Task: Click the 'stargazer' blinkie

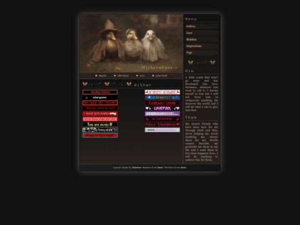Action: pyautogui.click(x=100, y=98)
